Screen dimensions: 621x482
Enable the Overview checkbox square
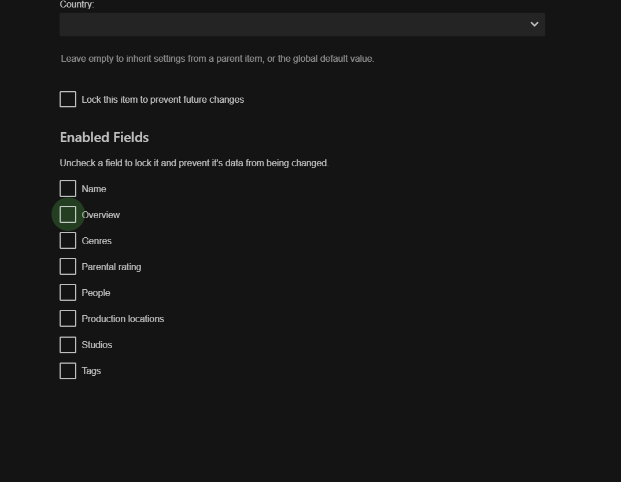coord(68,215)
